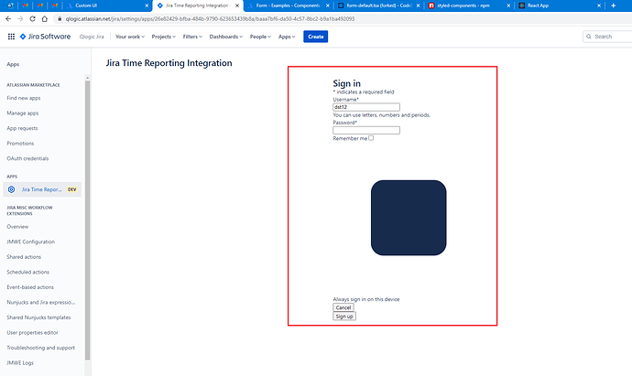Open App requests in sidebar

22,128
